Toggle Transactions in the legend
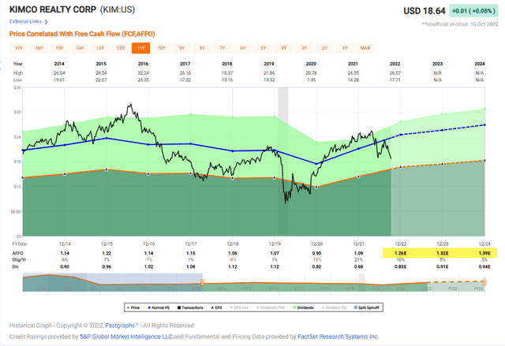Image resolution: width=505 pixels, height=346 pixels. pyautogui.click(x=190, y=307)
